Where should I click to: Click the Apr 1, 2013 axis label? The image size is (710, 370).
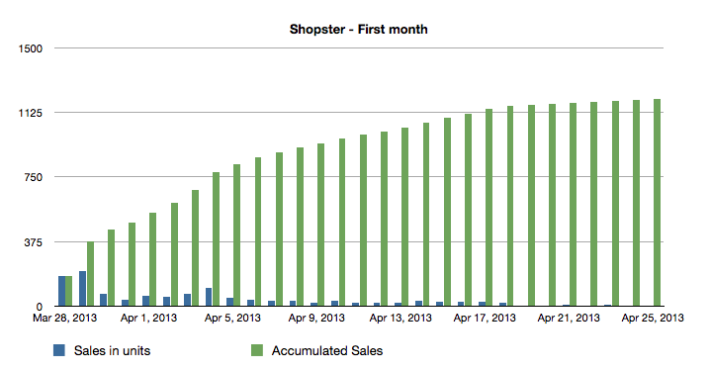tap(148, 318)
